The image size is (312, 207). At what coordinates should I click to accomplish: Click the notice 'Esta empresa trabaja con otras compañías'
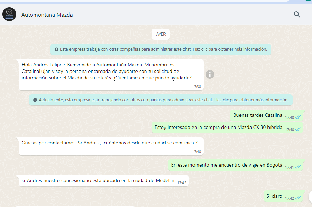pos(161,49)
